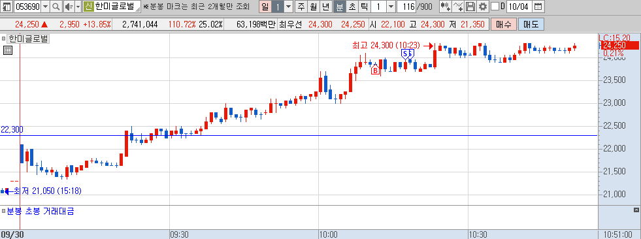Image resolution: width=641 pixels, height=239 pixels.
Task: Click the 110.72% volume ratio value
Action: pos(182,25)
